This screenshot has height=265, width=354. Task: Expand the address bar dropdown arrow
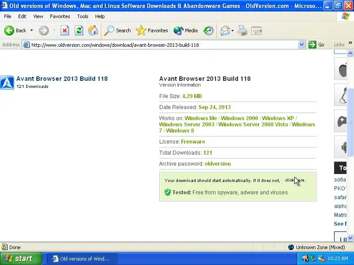301,45
